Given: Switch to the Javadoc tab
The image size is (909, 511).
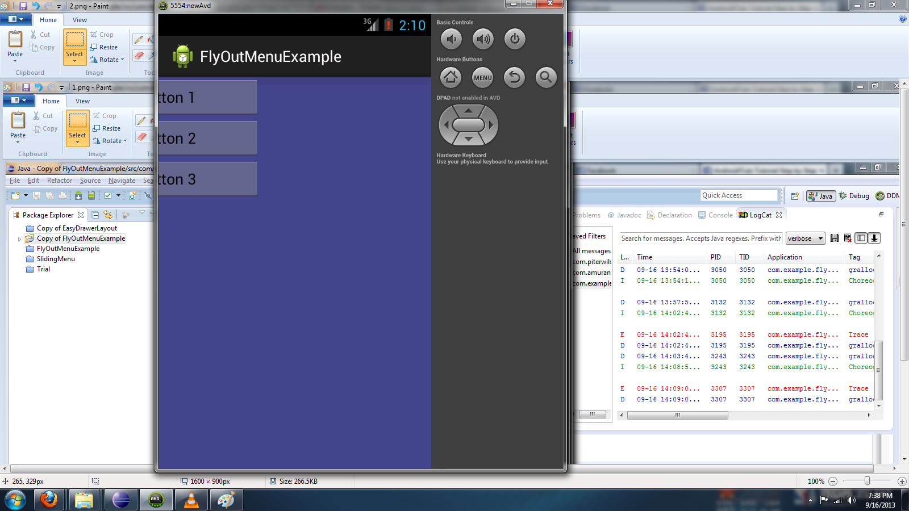Looking at the screenshot, I should point(625,215).
